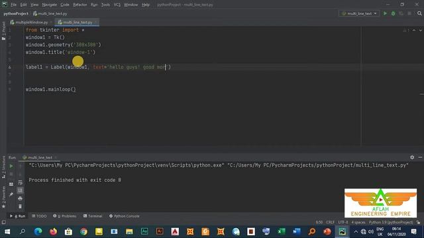
Task: Toggle the Structure tool window sidebar
Action: point(3,167)
